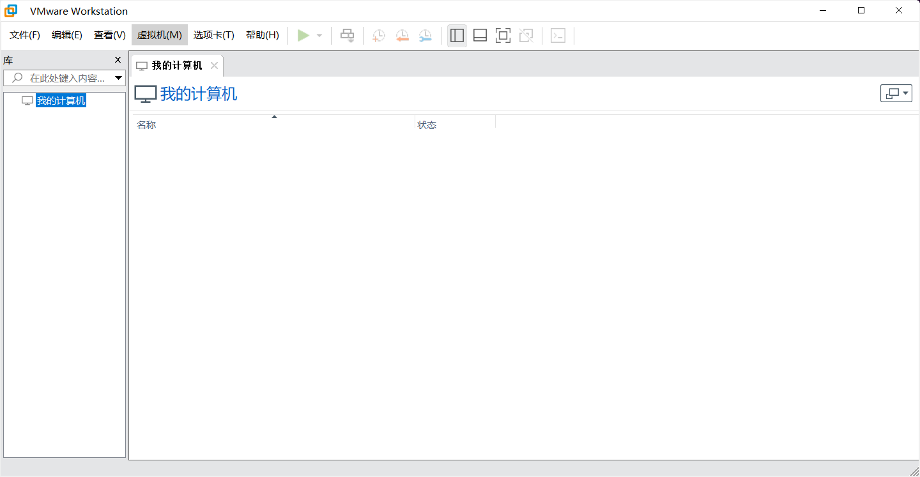Open the 帮助(H) menu

tap(263, 35)
